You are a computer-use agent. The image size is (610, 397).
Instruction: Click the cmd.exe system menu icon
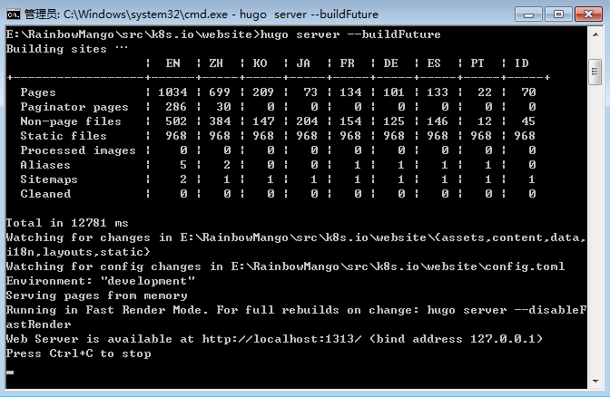(14, 15)
